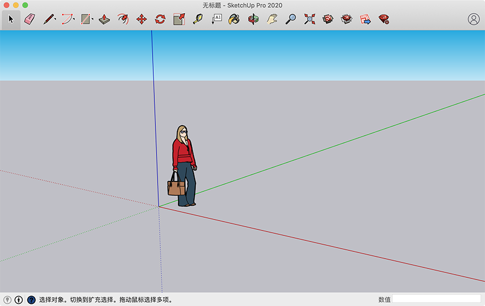Screen dimensions: 485x306
Task: Open the user account sign-in button
Action: pyautogui.click(x=473, y=19)
